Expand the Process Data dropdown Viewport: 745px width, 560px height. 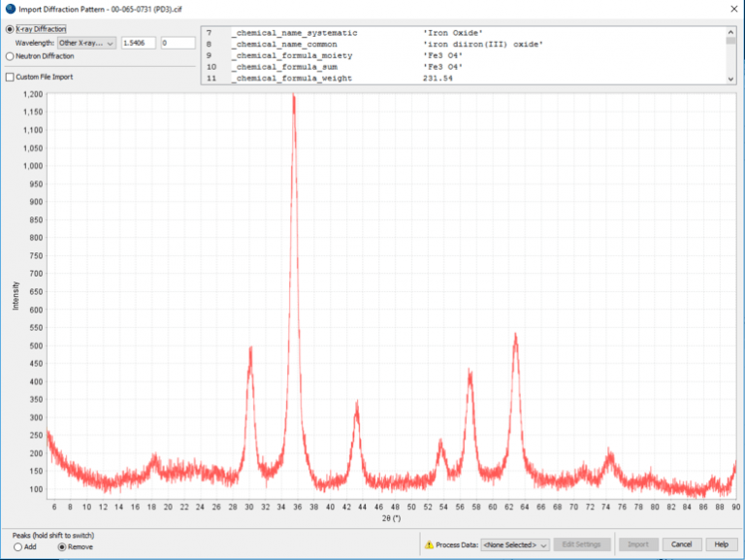tap(514, 545)
